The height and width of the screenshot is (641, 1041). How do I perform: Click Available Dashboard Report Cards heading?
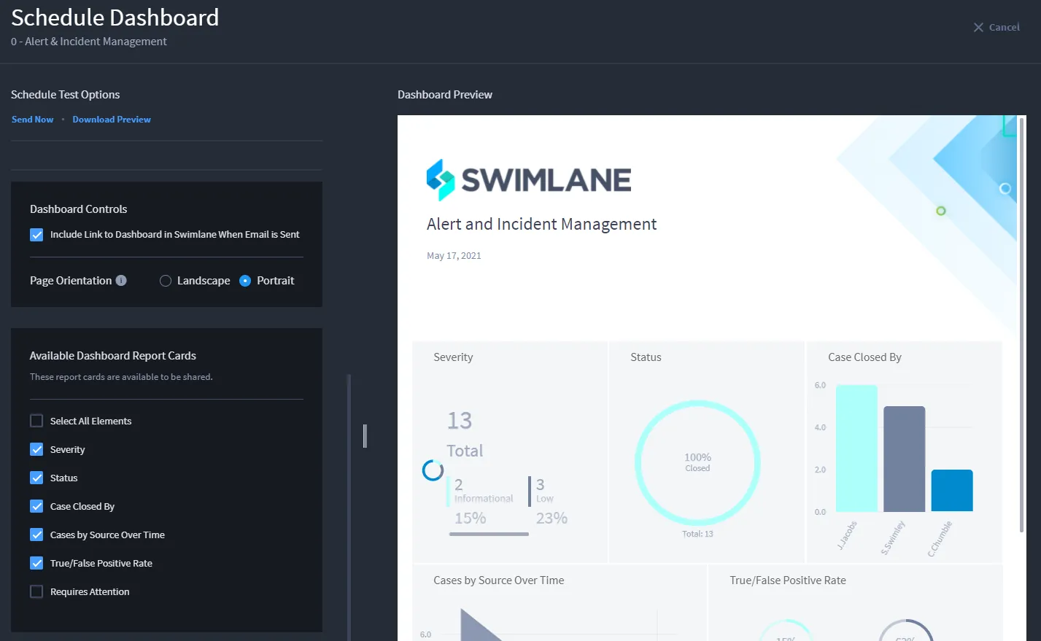point(113,356)
